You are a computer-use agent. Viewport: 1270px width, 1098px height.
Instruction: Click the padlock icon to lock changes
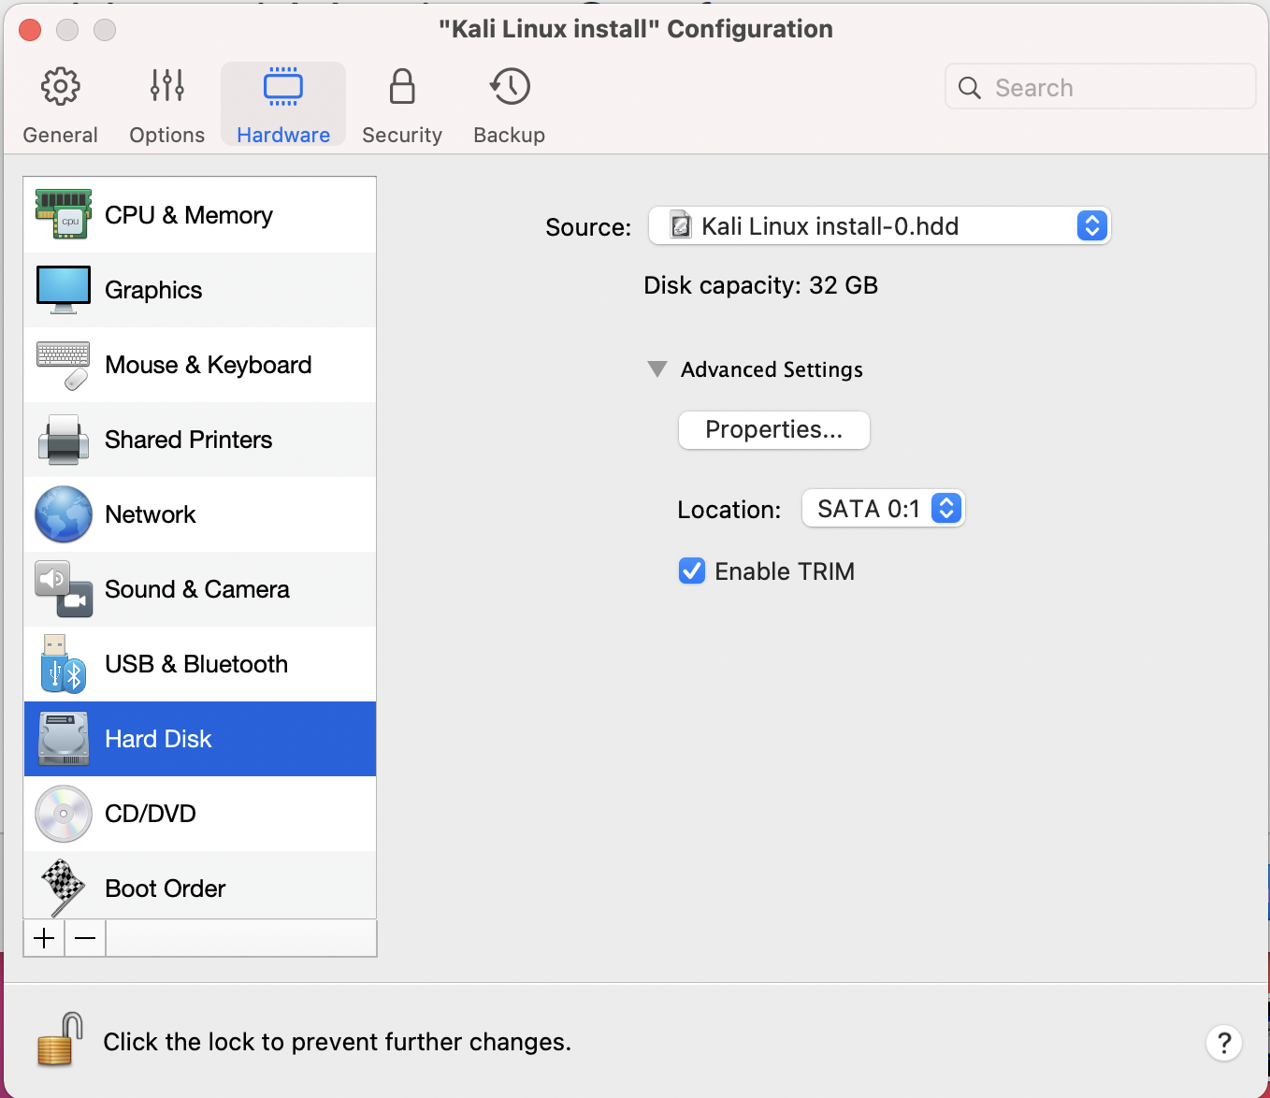[x=60, y=1040]
